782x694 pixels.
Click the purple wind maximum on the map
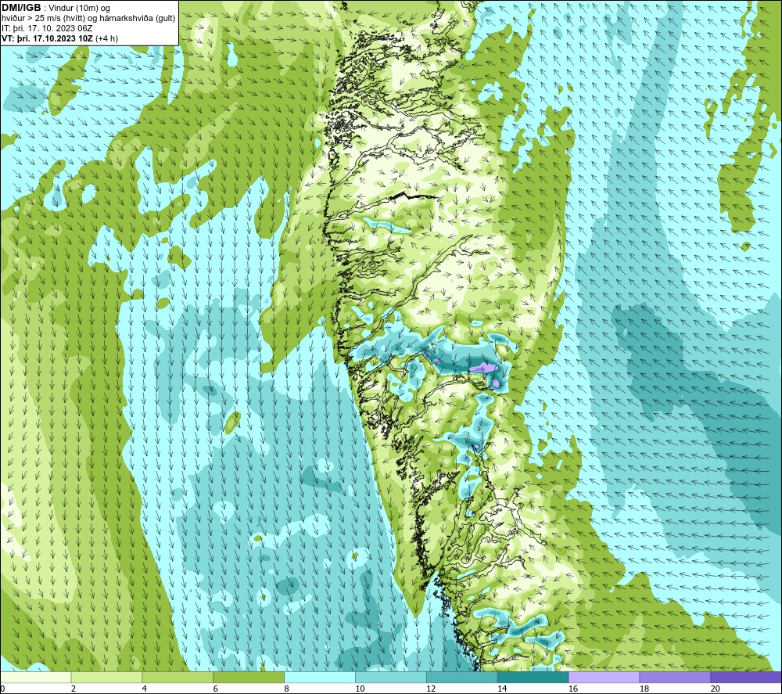pos(484,369)
